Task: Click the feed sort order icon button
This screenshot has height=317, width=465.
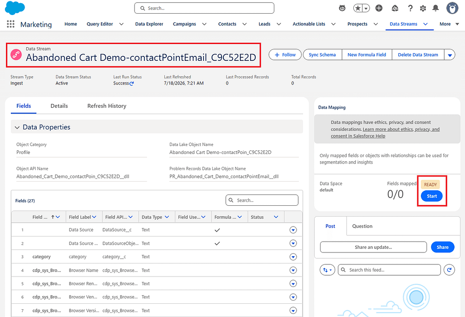Action: click(x=327, y=270)
